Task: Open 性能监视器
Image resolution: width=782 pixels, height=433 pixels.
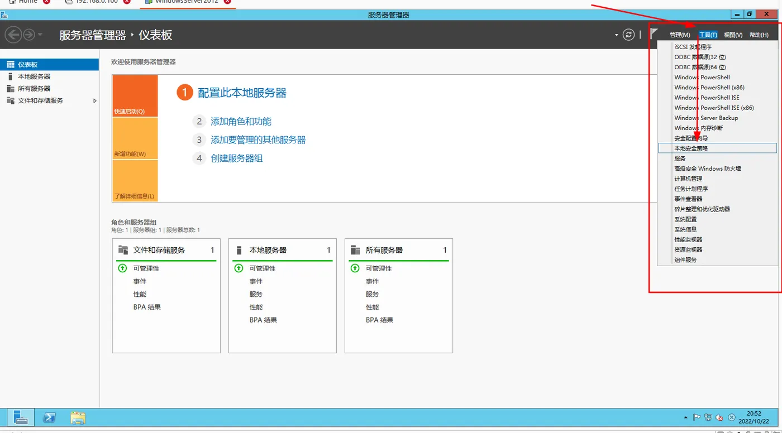Action: pos(717,239)
